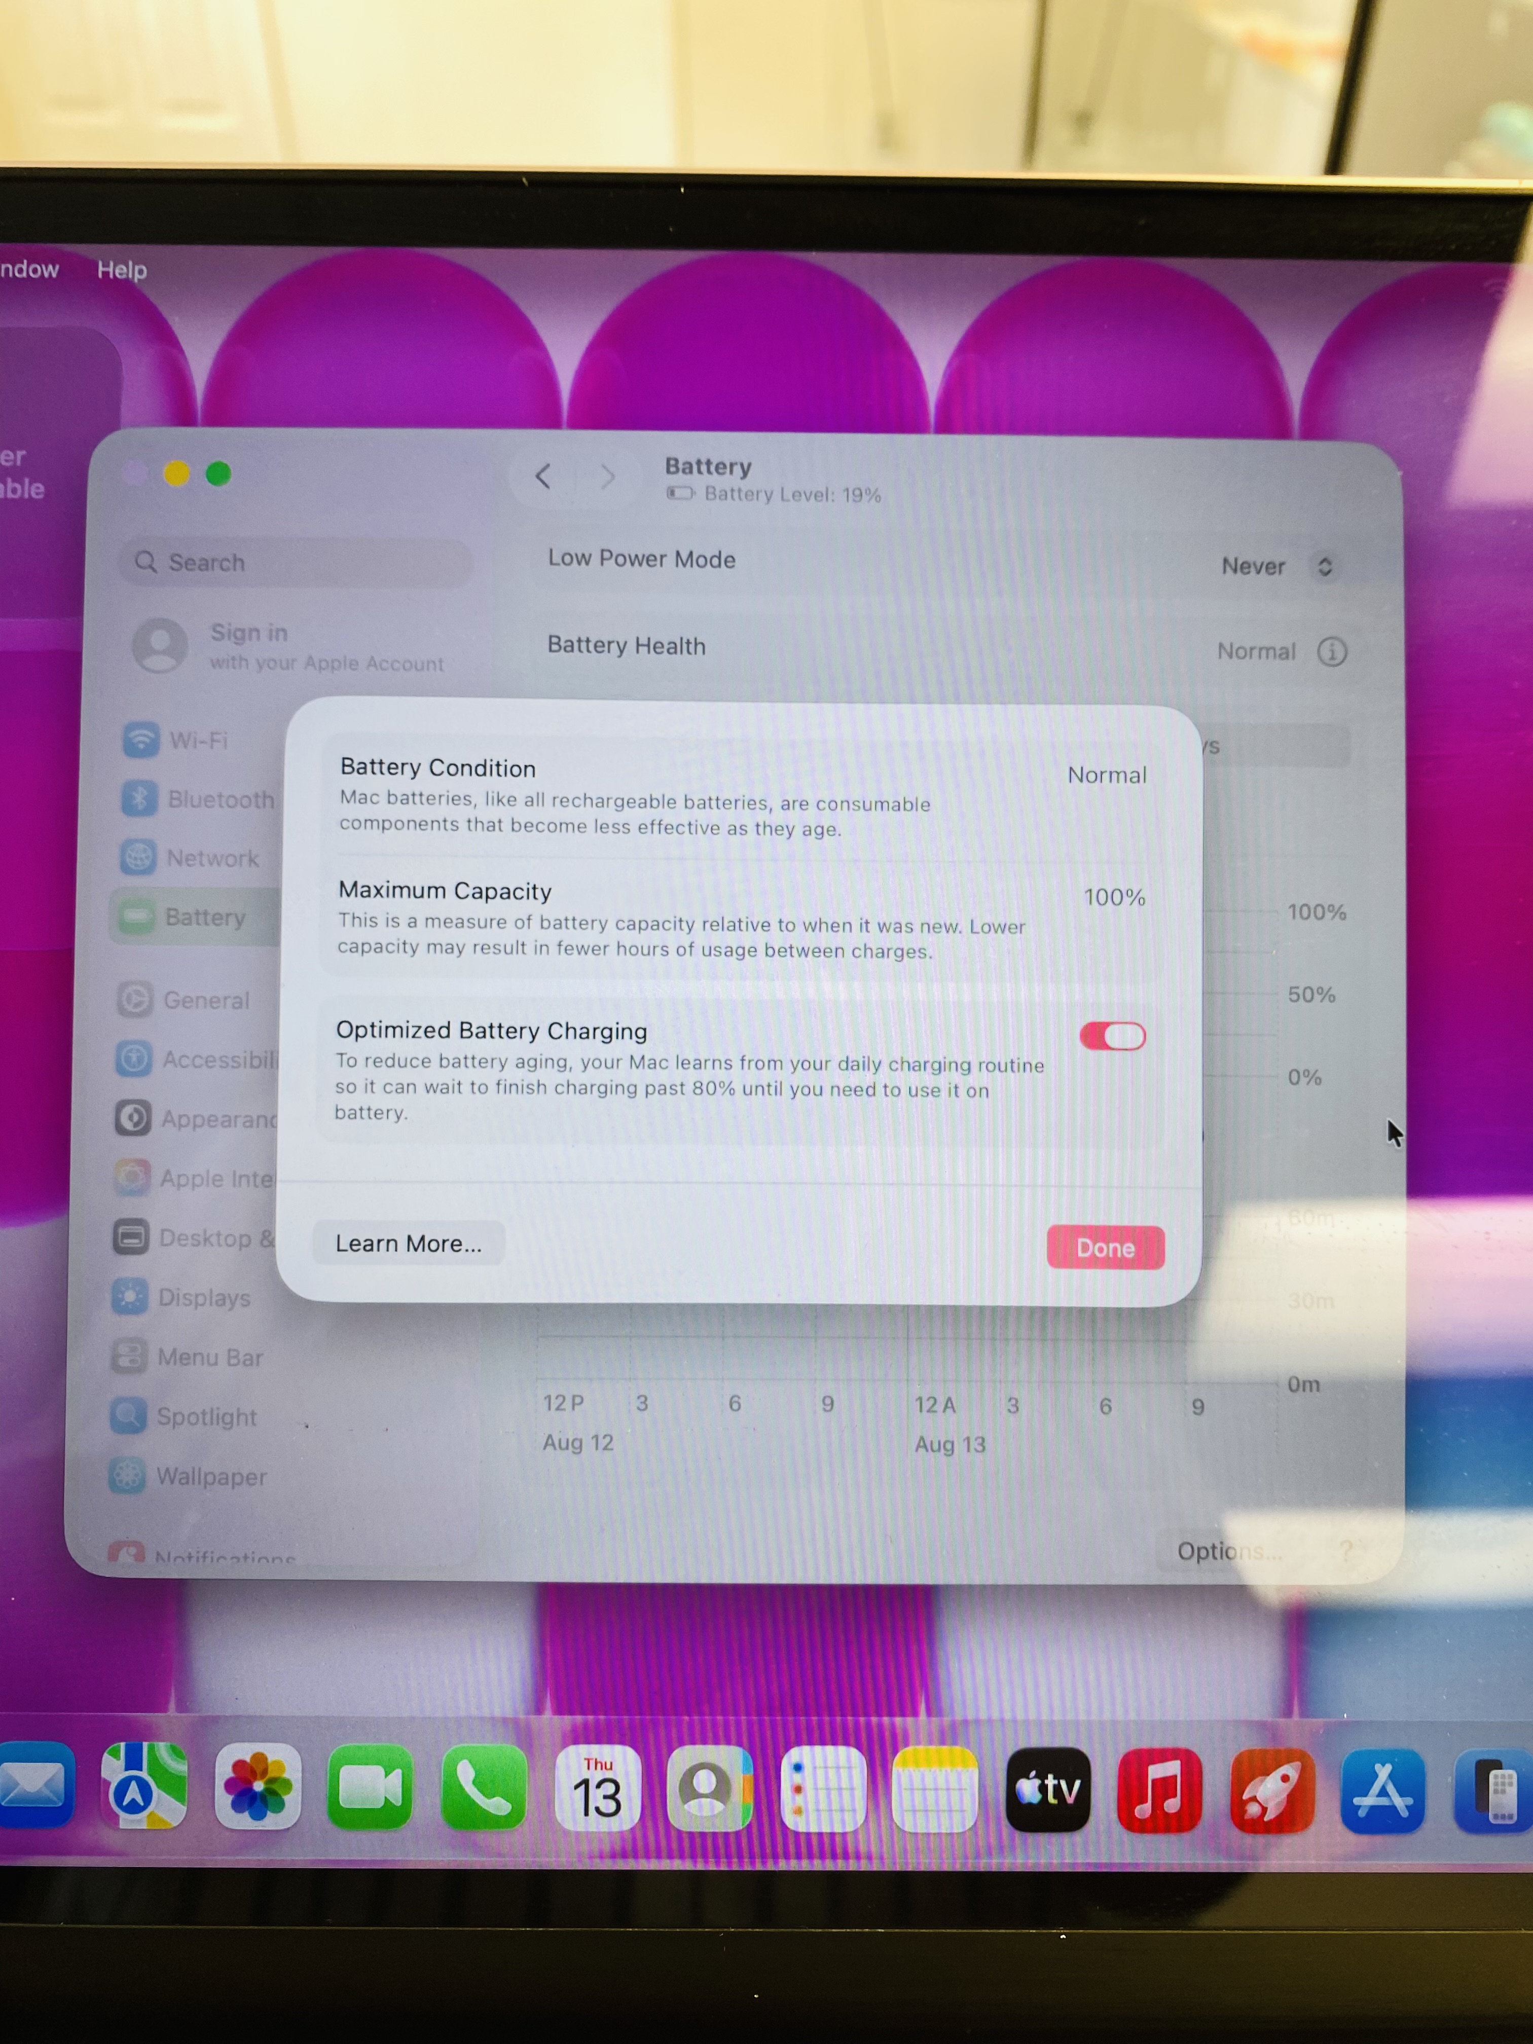Click the Done button in the dialog

click(1105, 1248)
